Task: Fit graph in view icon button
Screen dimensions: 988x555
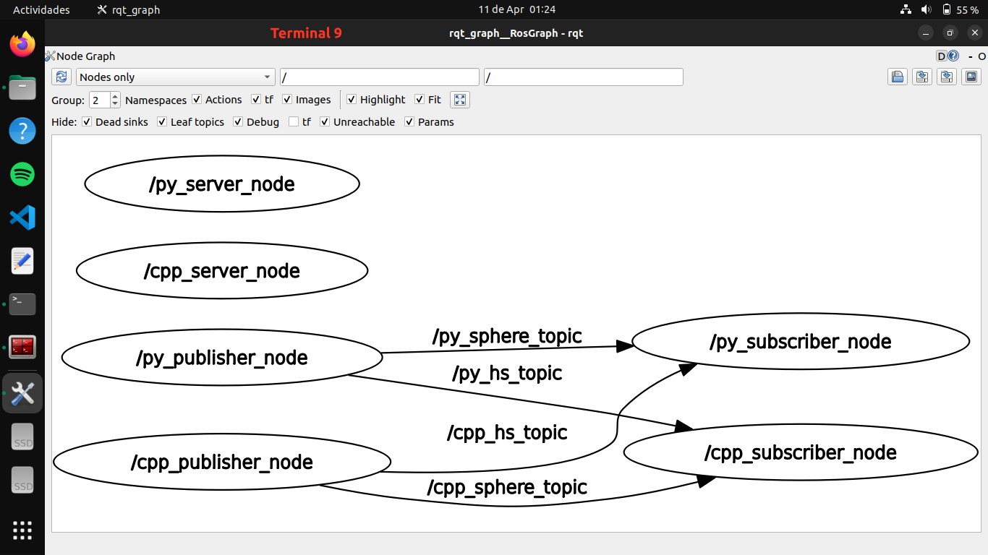Action: 460,100
